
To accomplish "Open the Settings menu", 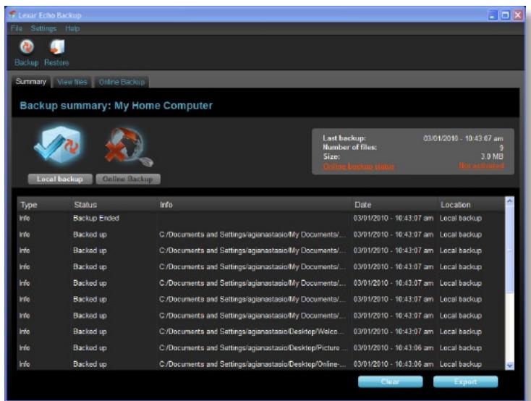I will [x=43, y=28].
